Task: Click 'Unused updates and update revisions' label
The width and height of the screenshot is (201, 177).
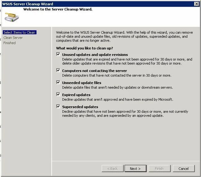Action: click(95, 55)
